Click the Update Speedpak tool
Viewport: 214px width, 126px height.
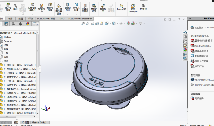click(x=133, y=8)
